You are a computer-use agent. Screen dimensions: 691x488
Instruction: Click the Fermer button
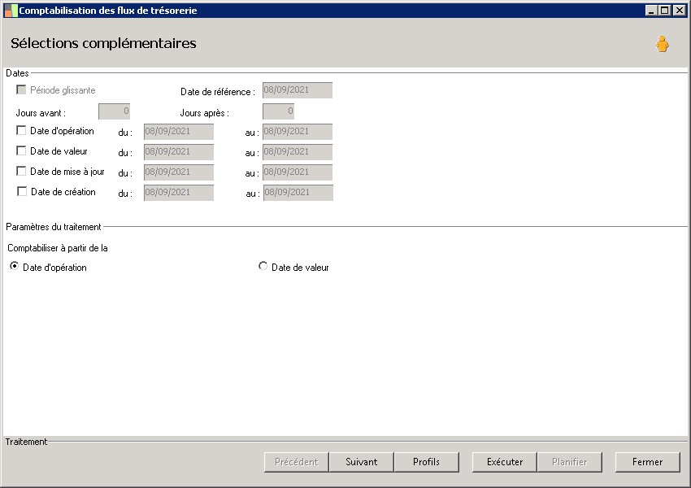click(647, 462)
